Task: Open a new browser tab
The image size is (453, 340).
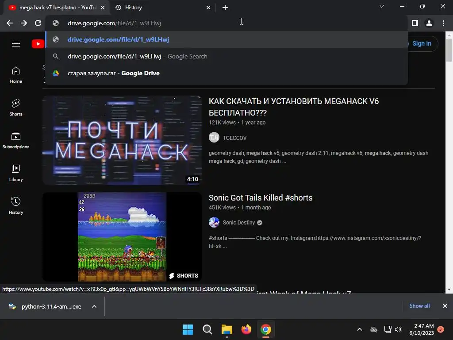Action: click(225, 8)
